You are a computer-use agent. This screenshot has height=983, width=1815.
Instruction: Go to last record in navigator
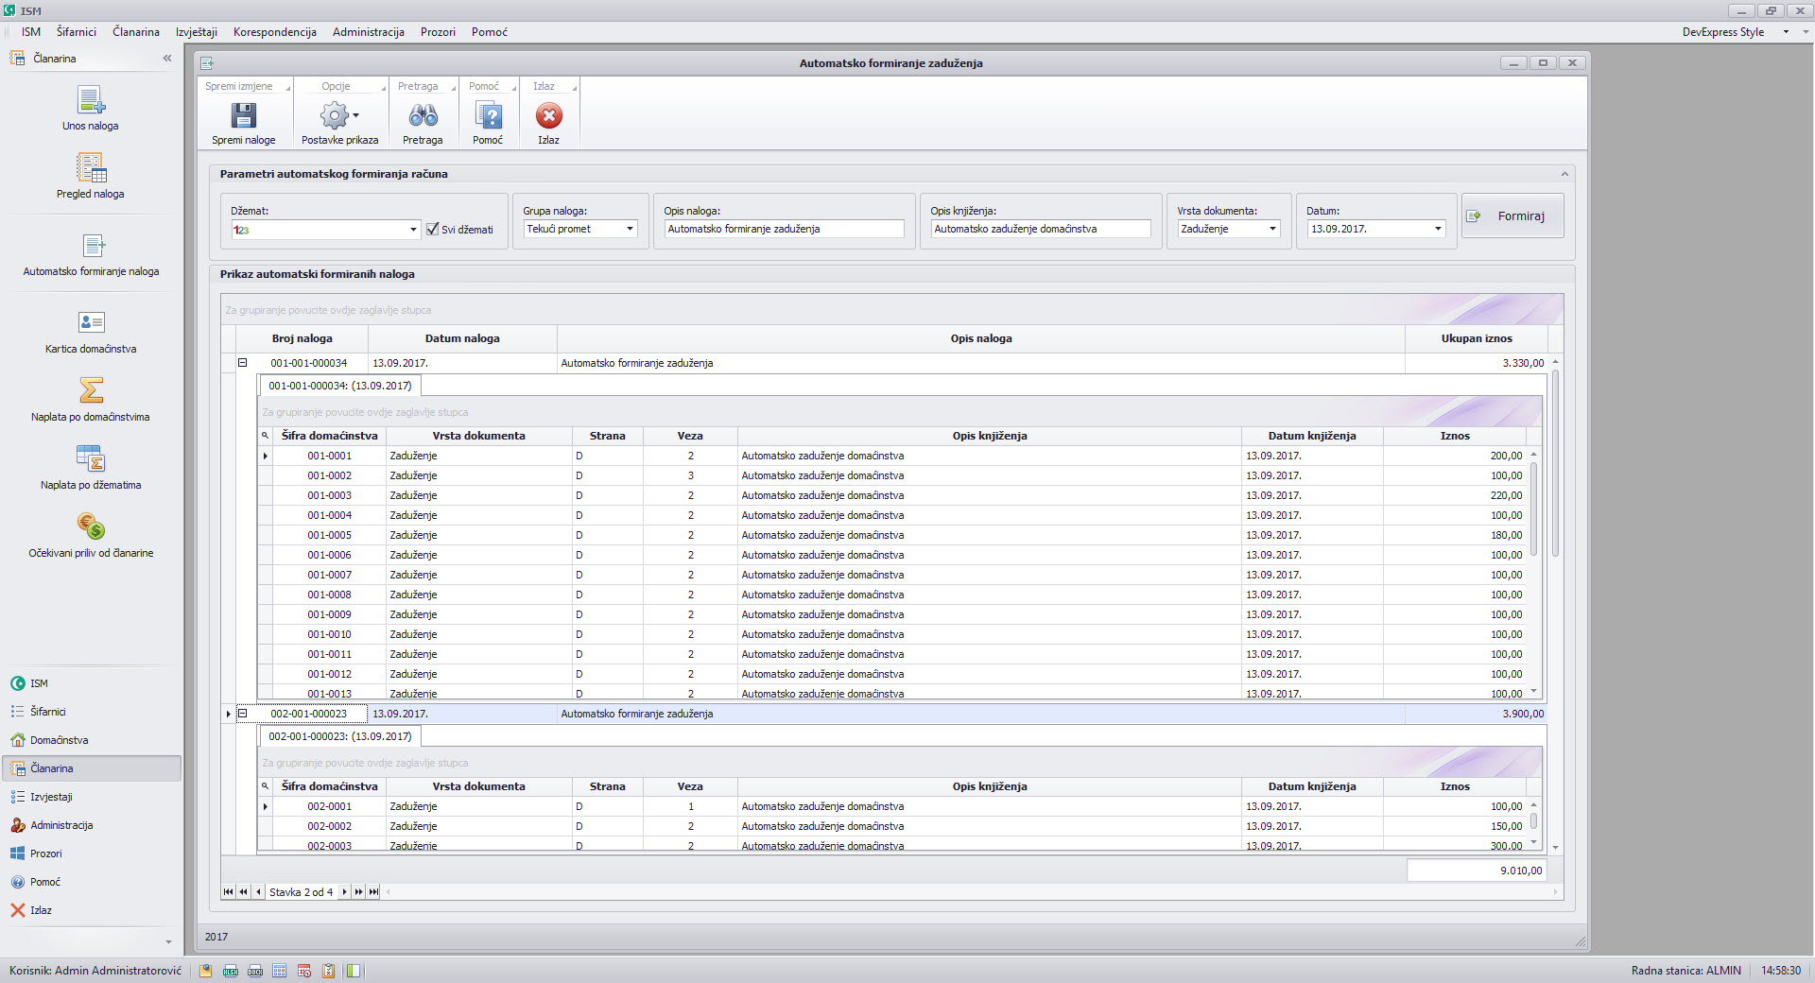click(373, 892)
